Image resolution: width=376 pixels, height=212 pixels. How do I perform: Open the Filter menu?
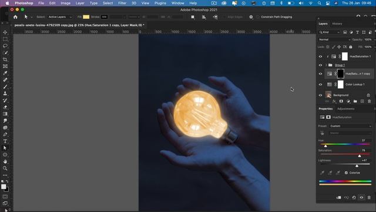click(x=122, y=3)
